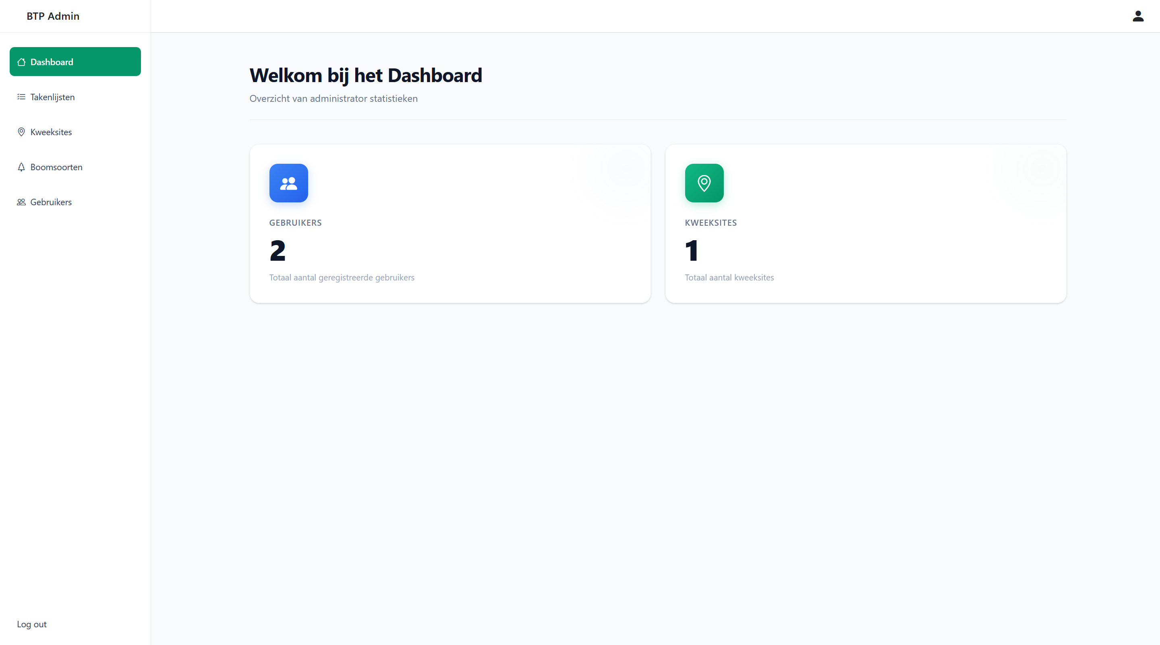Click the home icon in the Dashboard item

click(21, 62)
